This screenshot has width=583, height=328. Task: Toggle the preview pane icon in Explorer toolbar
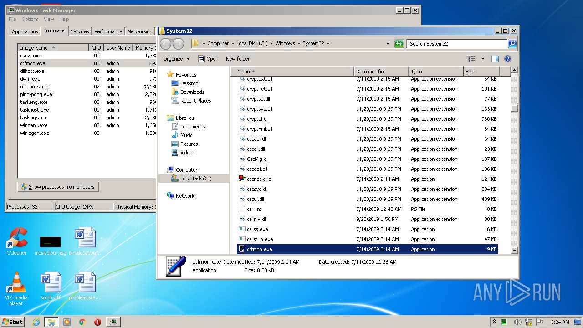coord(495,59)
